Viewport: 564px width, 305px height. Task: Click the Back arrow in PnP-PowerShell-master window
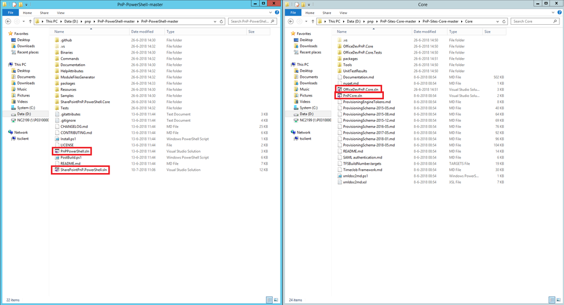[8, 21]
